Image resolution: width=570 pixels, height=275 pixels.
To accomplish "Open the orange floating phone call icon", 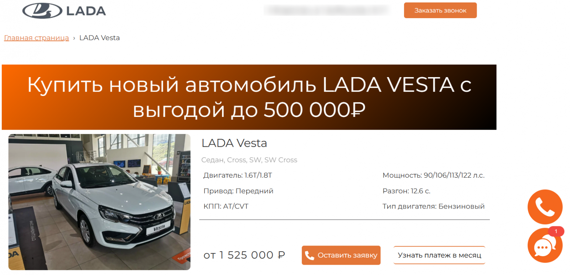I will coord(545,207).
